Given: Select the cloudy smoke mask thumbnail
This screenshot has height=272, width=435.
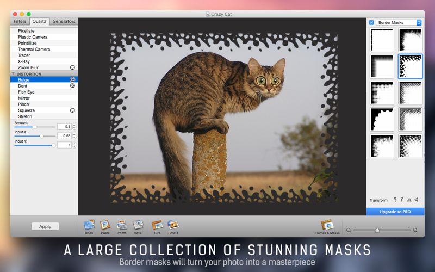Looking at the screenshot, I should click(382, 146).
